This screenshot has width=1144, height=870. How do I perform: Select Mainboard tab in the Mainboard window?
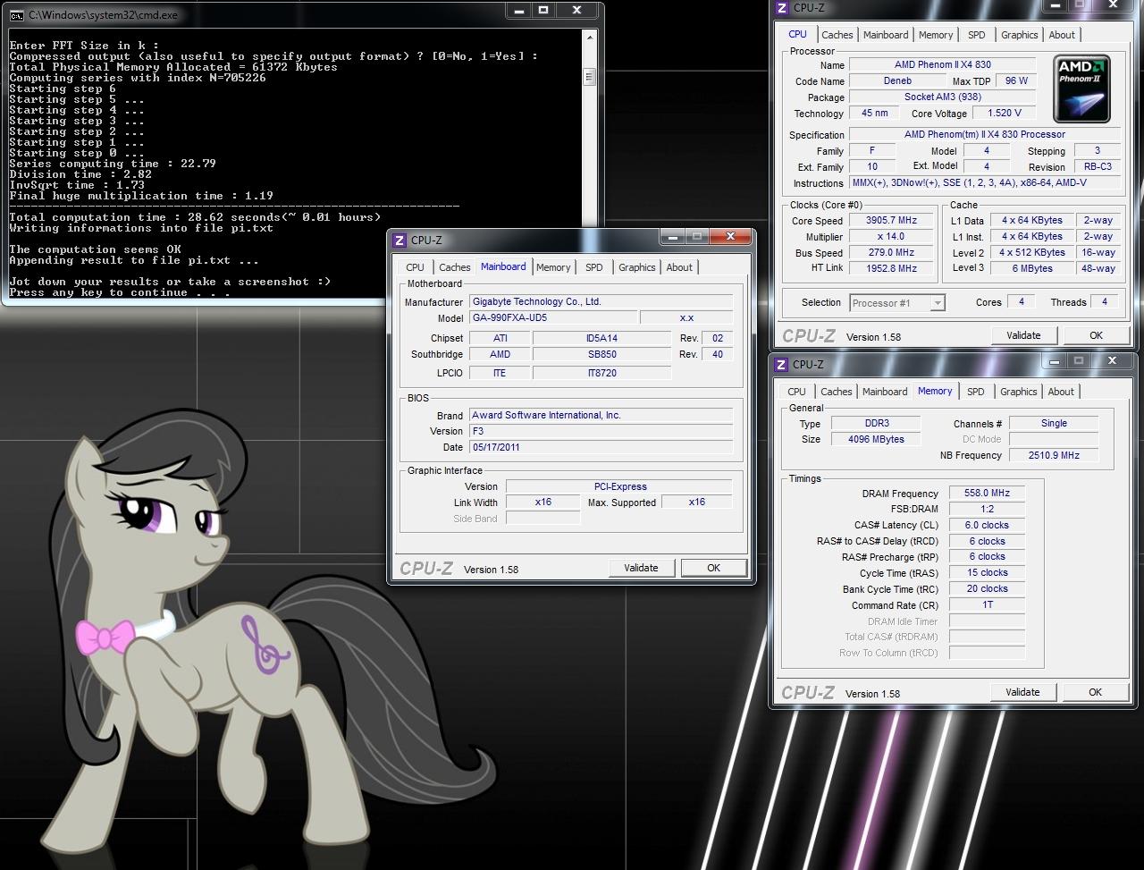coord(503,266)
